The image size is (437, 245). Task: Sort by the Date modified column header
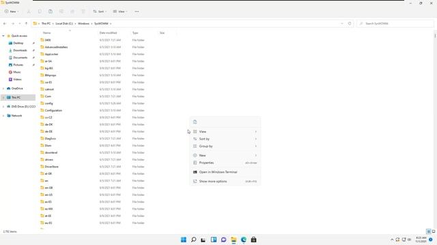pyautogui.click(x=108, y=33)
